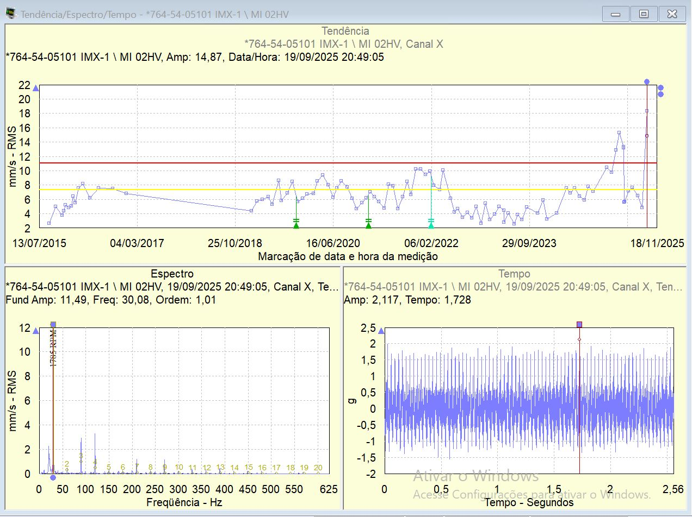Screen dimensions: 692x517
Task: Select harmonic marker 9 in the spectrum
Action: click(x=165, y=467)
